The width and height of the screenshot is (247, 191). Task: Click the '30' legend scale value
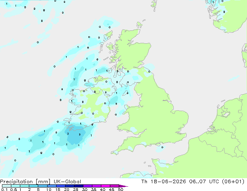pyautogui.click(x=85, y=189)
